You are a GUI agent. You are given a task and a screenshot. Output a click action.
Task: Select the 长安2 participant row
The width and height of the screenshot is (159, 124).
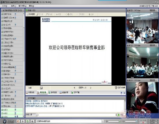[x=12, y=113]
